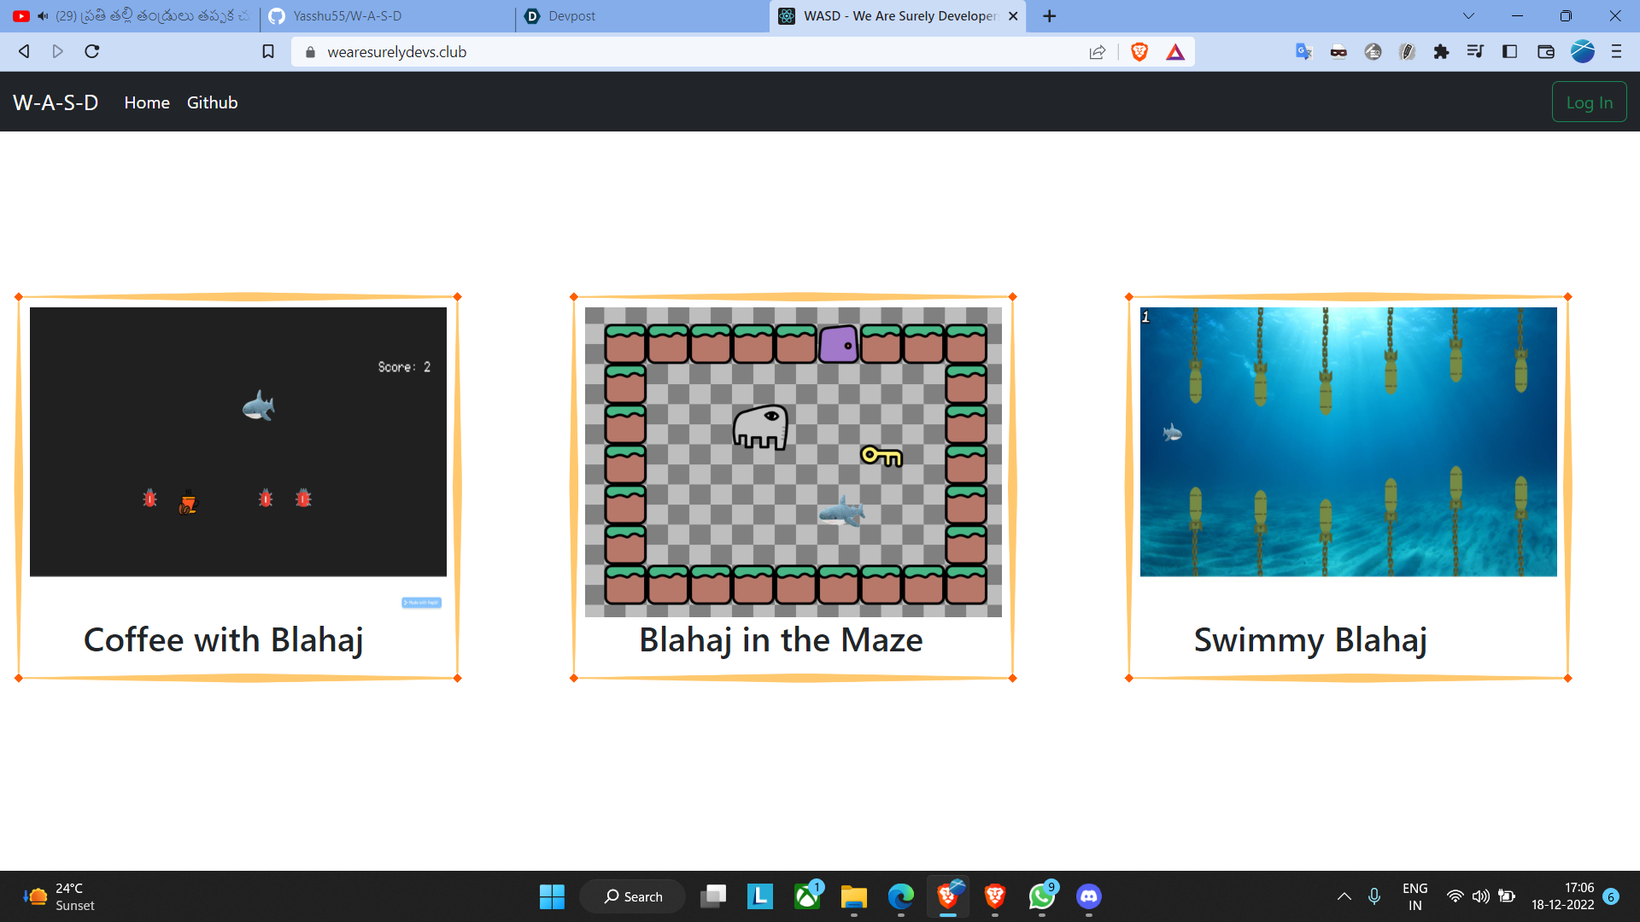Click the Brave Shields lion icon
Viewport: 1640px width, 922px height.
(x=1139, y=52)
